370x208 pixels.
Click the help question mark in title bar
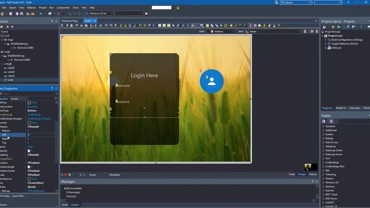tap(348, 2)
